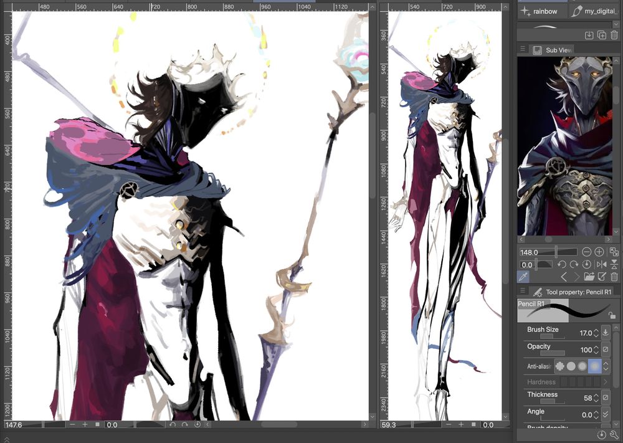
Task: Step the Anti-aliasing level arrows
Action: point(606,366)
